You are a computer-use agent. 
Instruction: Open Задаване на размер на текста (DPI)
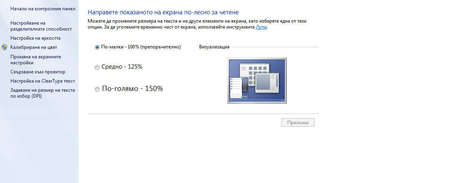pos(42,93)
